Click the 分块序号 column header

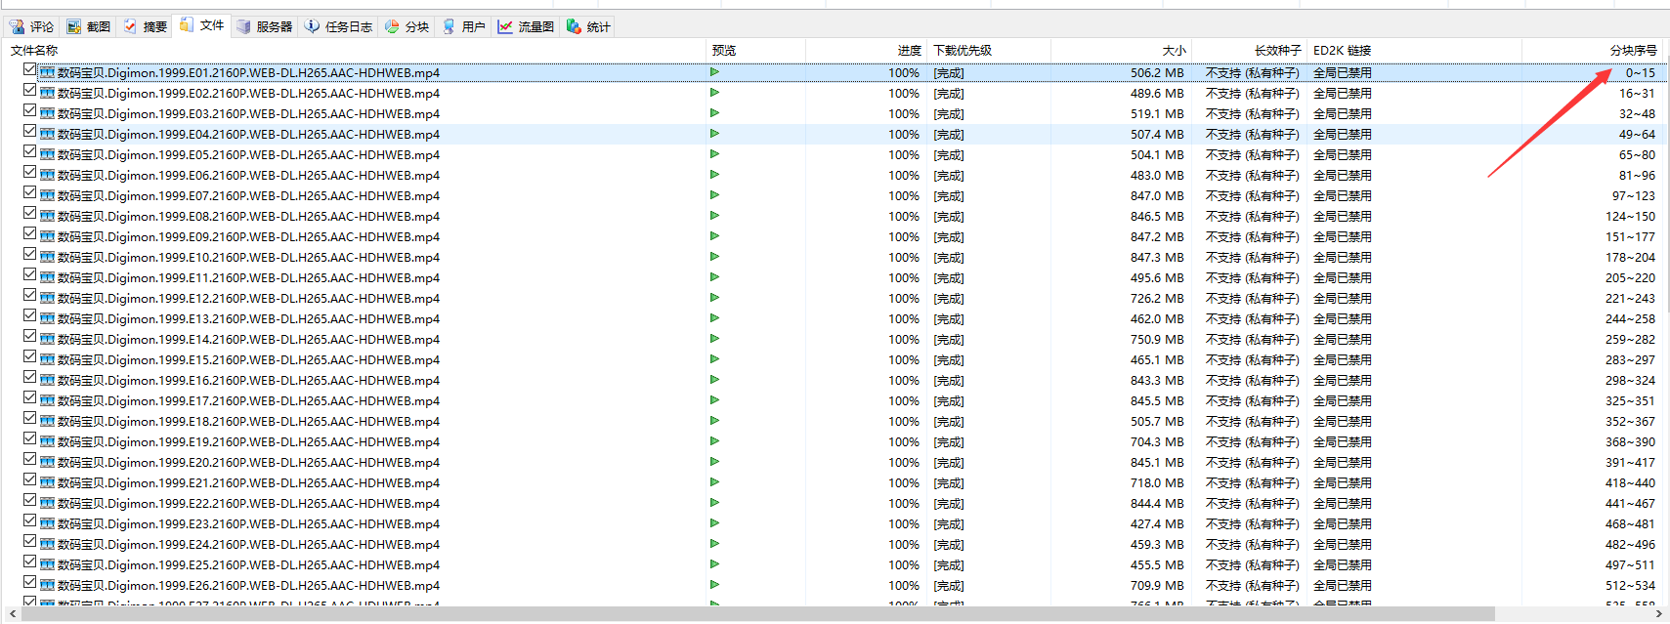[x=1633, y=50]
